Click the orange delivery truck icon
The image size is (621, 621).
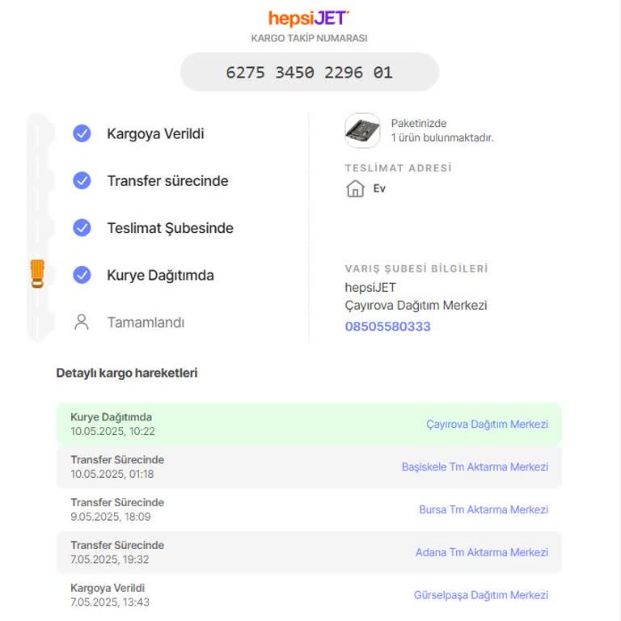point(38,273)
